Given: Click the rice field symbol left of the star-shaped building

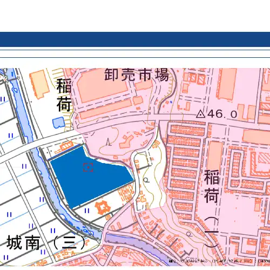Looking at the screenshot, I should coord(87,211).
